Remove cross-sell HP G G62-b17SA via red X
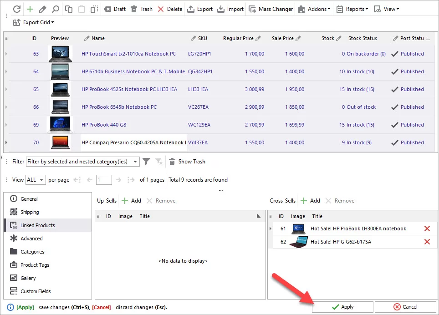This screenshot has width=439, height=315. click(427, 242)
